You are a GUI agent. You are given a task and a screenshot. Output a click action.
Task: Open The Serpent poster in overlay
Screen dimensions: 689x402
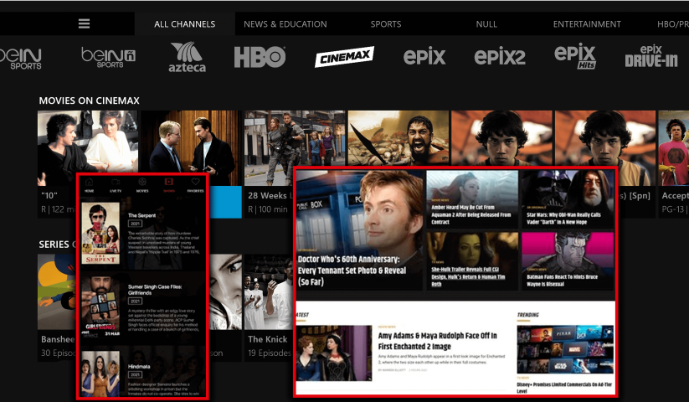click(x=100, y=233)
